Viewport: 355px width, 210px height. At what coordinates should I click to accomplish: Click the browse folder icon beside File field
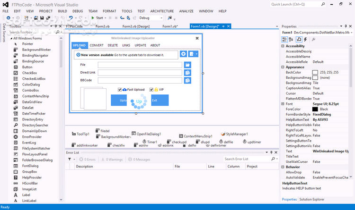[x=187, y=65]
